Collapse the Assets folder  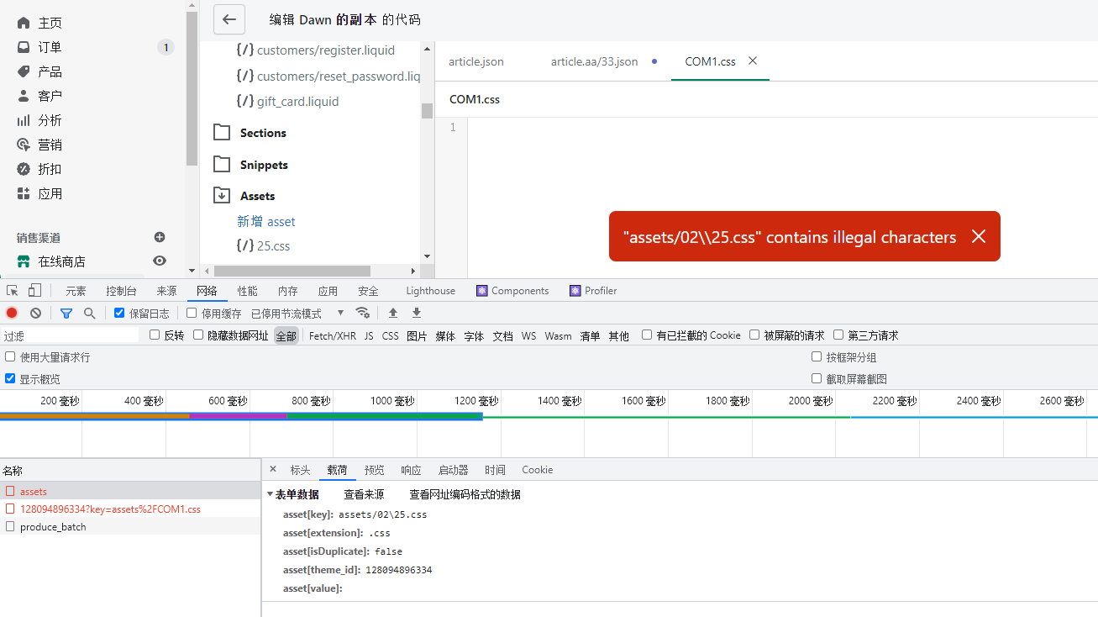[222, 196]
